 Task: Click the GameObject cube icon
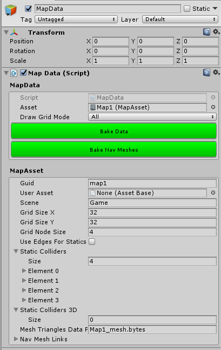(11, 10)
